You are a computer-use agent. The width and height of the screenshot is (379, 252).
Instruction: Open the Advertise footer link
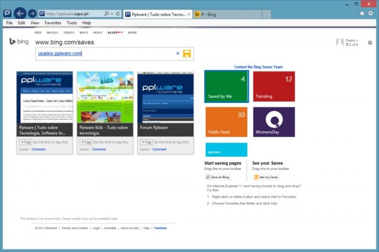(110, 228)
